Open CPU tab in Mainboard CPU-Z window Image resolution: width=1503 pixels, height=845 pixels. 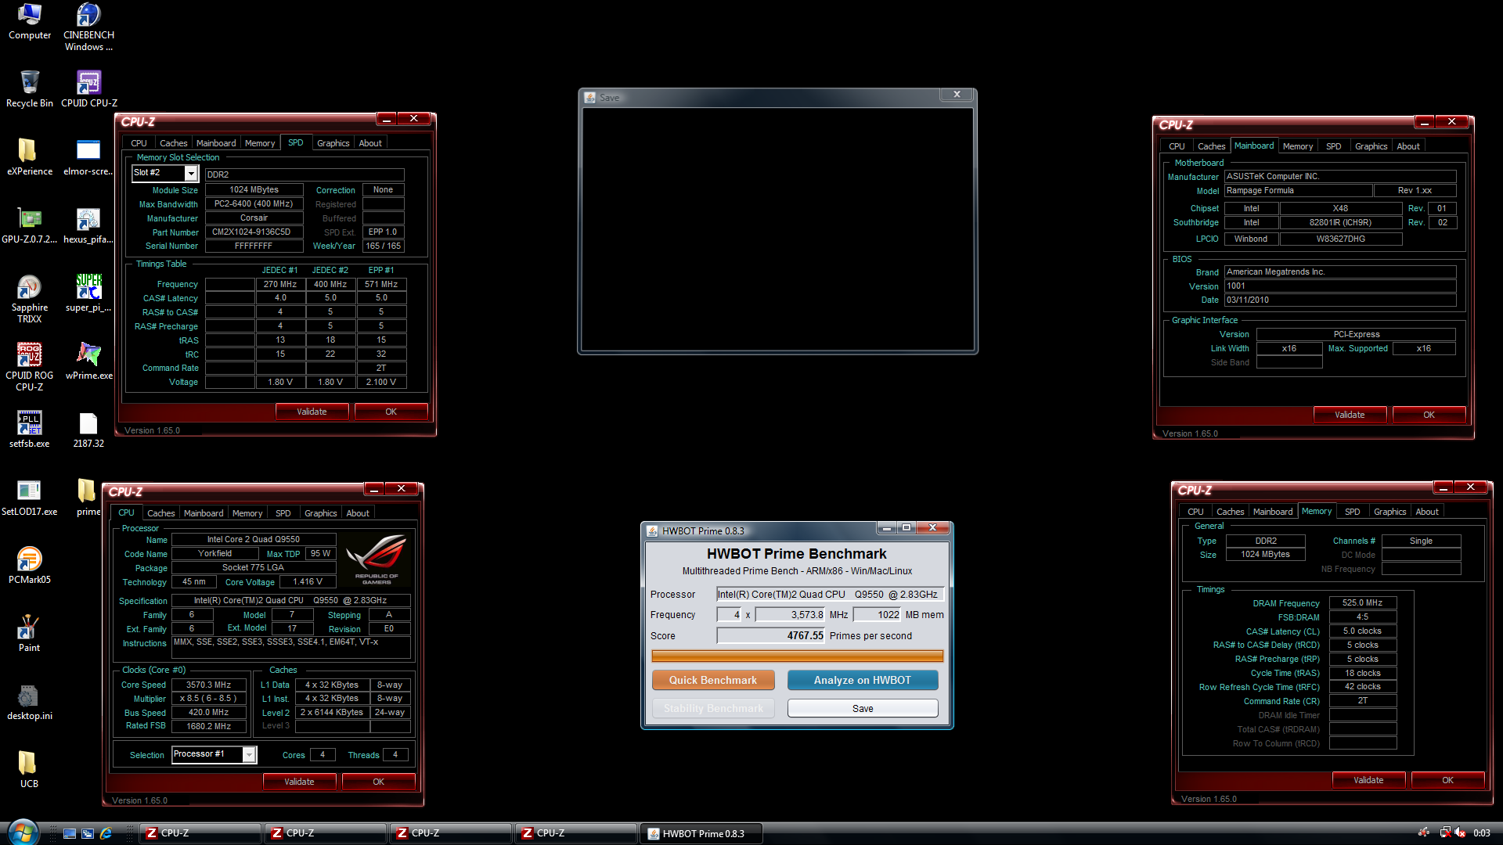[x=1177, y=146]
